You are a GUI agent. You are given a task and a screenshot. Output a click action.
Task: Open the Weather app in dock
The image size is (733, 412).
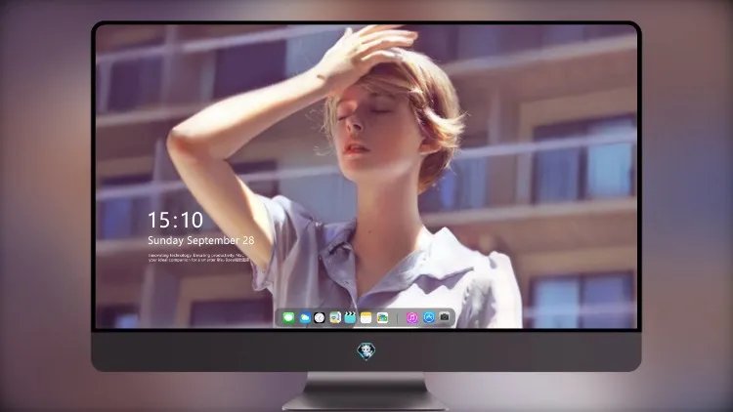point(304,318)
